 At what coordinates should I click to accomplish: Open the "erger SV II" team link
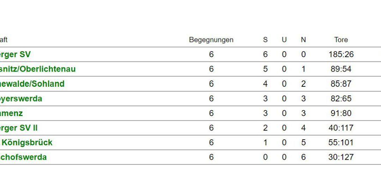[19, 128]
